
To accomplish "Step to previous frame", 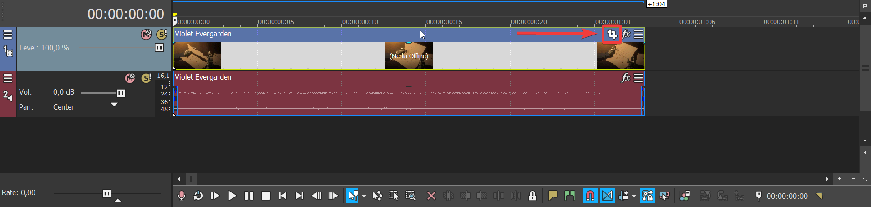I will coord(316,196).
